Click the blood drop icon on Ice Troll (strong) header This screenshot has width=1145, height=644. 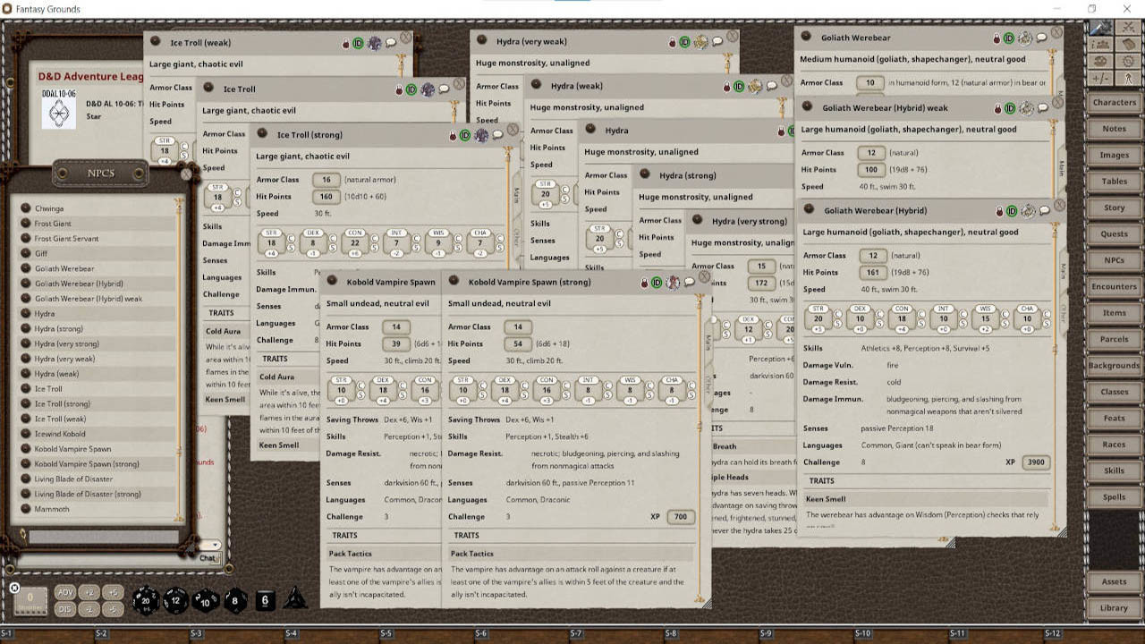coord(452,135)
